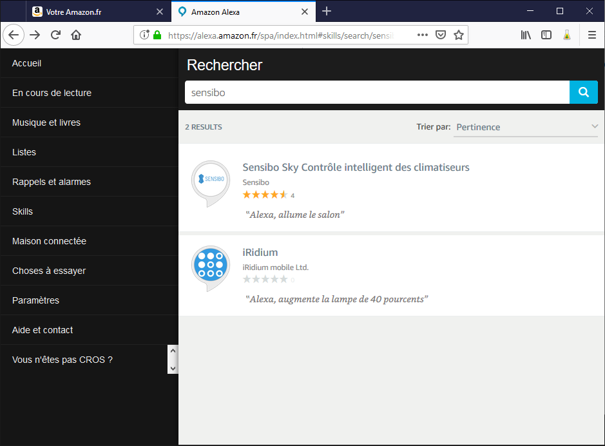Click Vous n'êtes pas CROS ?
This screenshot has width=605, height=446.
click(x=62, y=360)
